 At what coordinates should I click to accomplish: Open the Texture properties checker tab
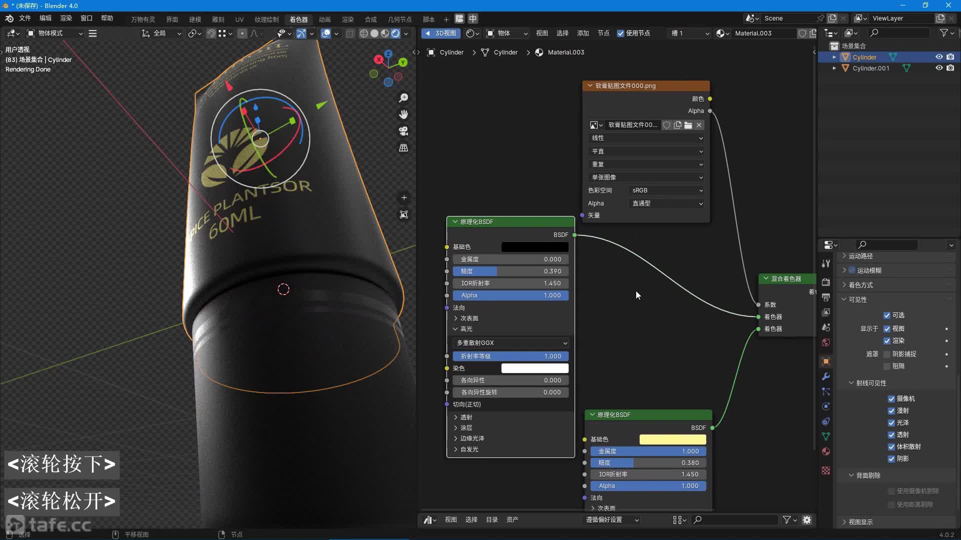point(826,470)
